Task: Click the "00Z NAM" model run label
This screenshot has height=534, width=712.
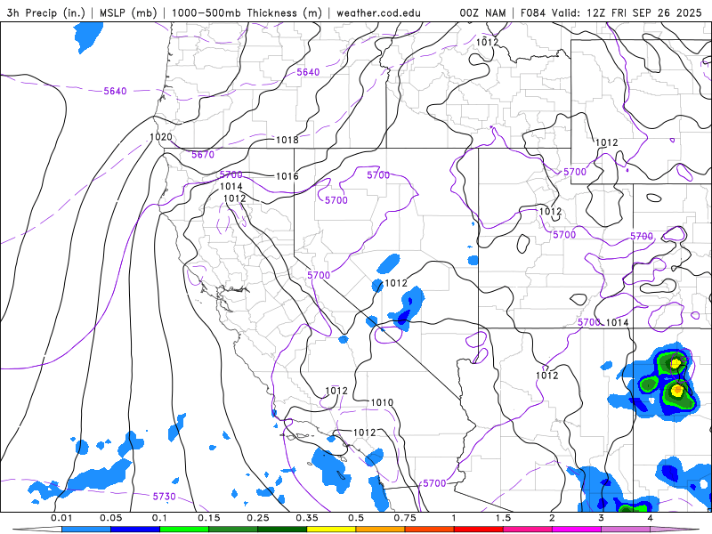Action: pyautogui.click(x=482, y=12)
